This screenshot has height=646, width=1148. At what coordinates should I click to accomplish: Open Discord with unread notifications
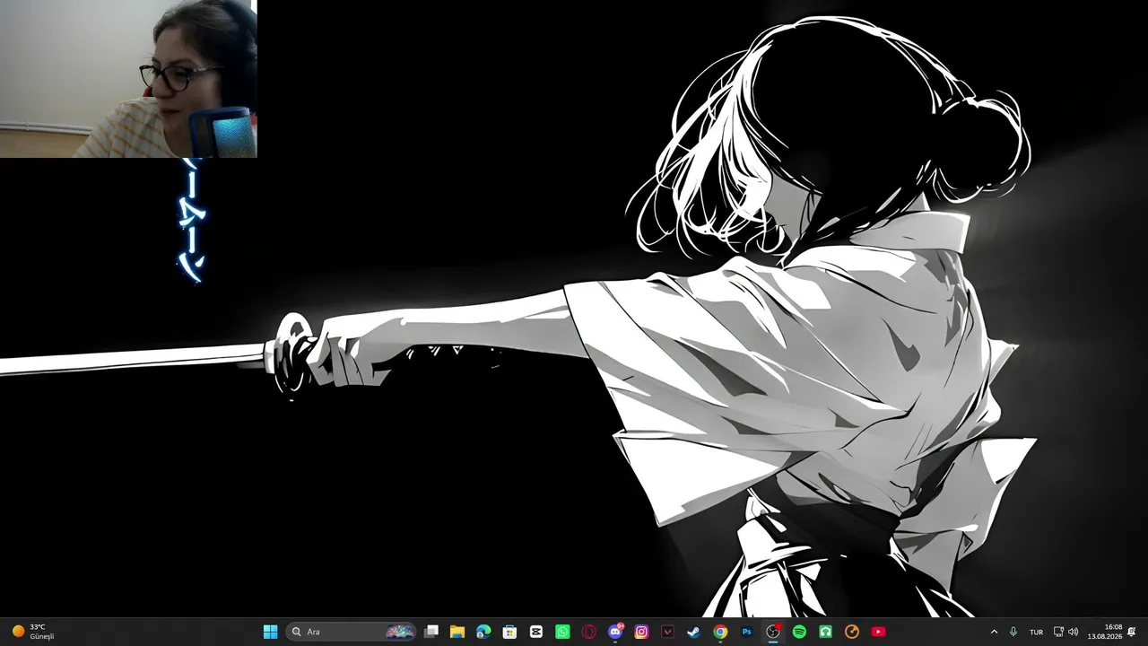(615, 632)
